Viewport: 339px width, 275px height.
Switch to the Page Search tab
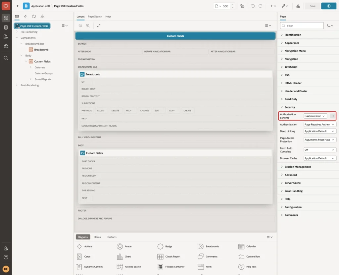(95, 17)
